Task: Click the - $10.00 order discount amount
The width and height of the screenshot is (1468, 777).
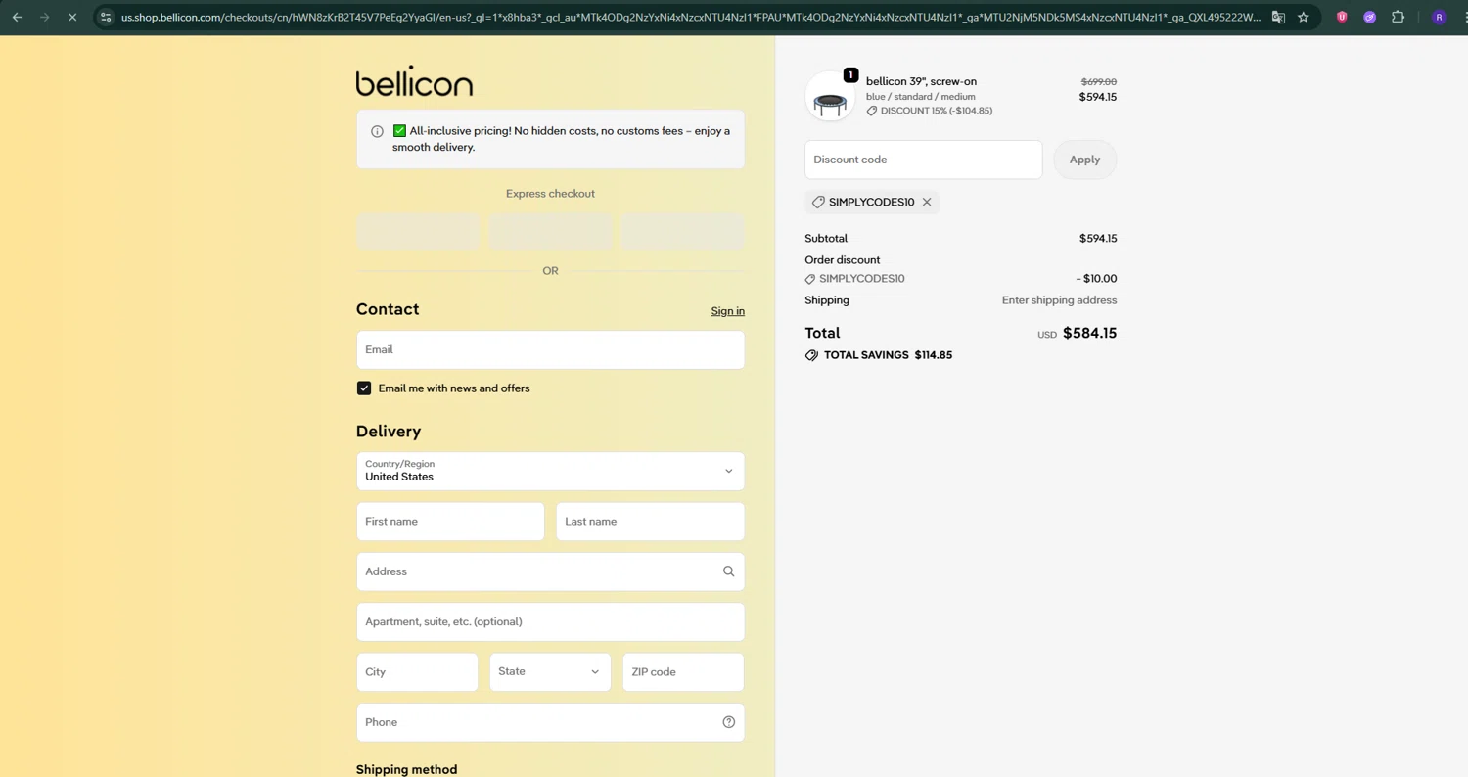Action: 1096,279
